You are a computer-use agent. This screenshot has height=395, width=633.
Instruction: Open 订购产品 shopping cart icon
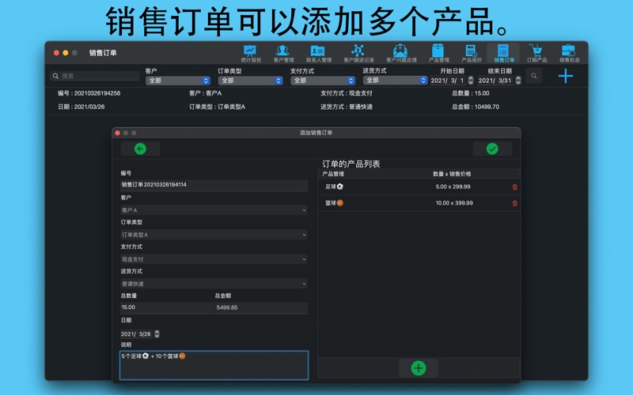pos(536,53)
